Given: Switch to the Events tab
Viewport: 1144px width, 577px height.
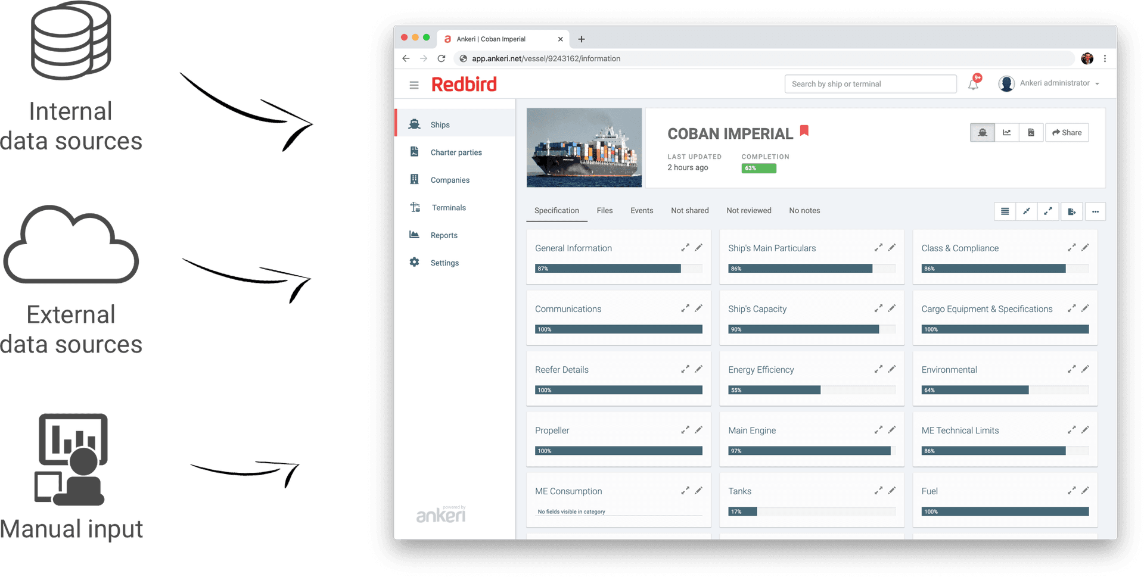Looking at the screenshot, I should tap(642, 211).
